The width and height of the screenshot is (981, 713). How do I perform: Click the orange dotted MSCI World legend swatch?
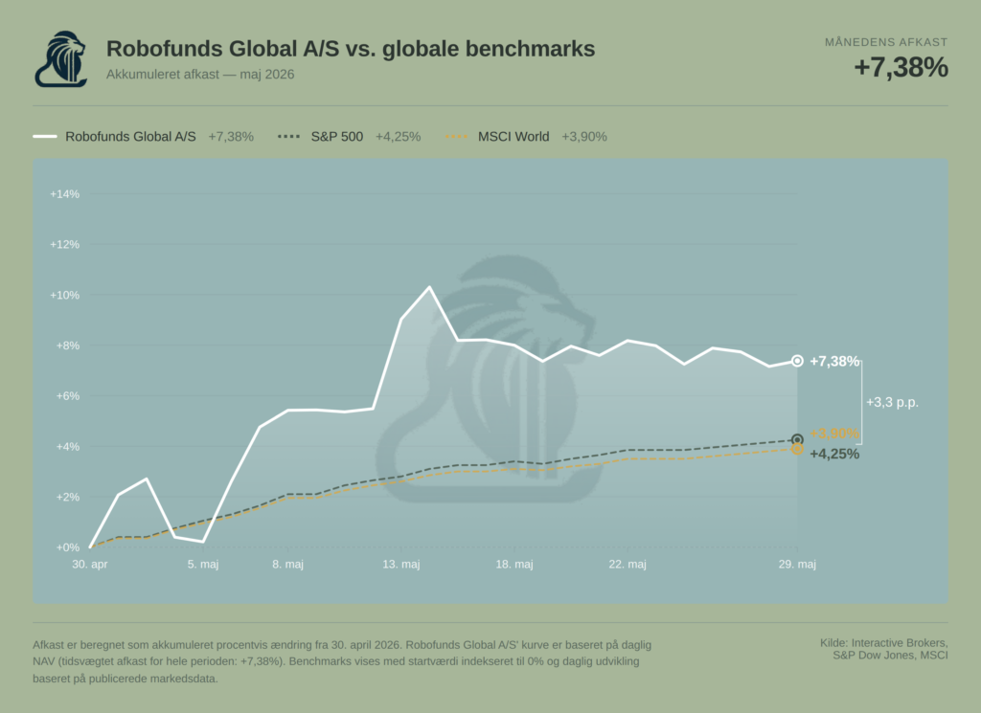click(x=456, y=136)
